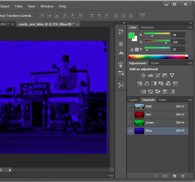Click the Distribute Left Edges icon
Screen dimensions: 195x182
116,16
